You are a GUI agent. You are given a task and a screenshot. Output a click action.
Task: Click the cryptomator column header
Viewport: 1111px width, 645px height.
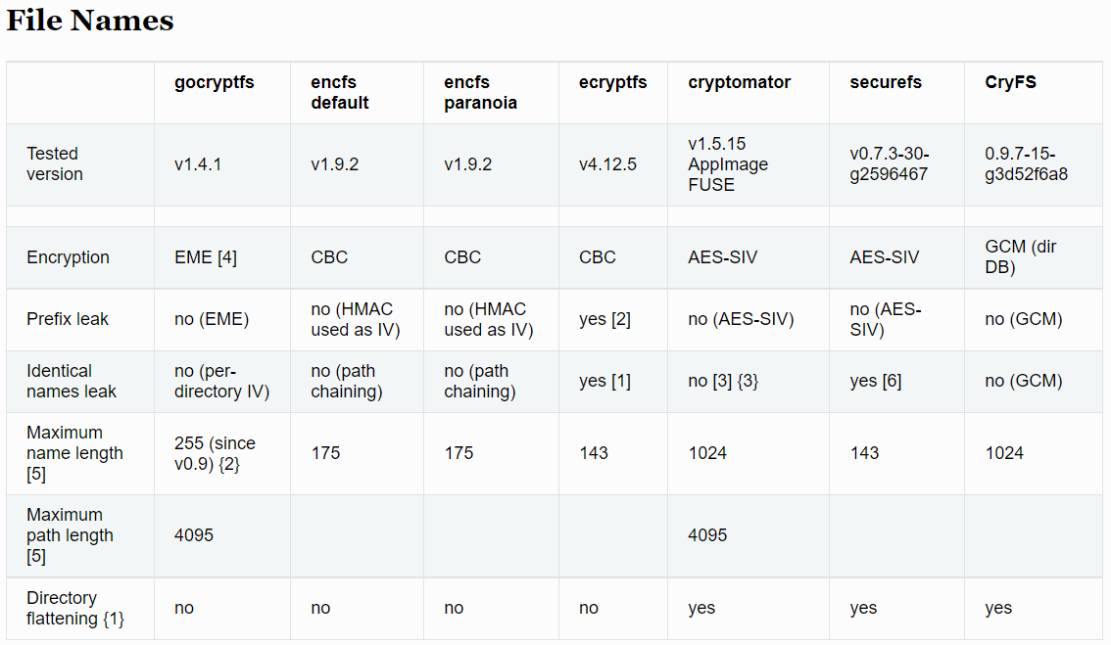pos(739,82)
